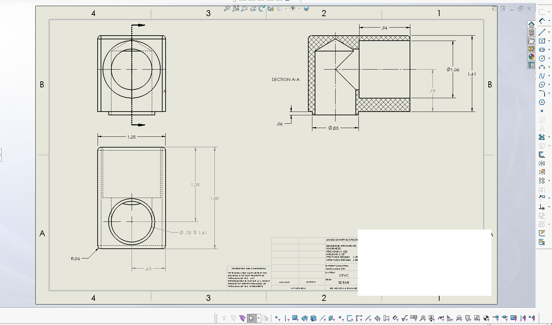Toggle Display/Delete Relations eye tool
The width and height of the screenshot is (552, 325).
click(542, 207)
